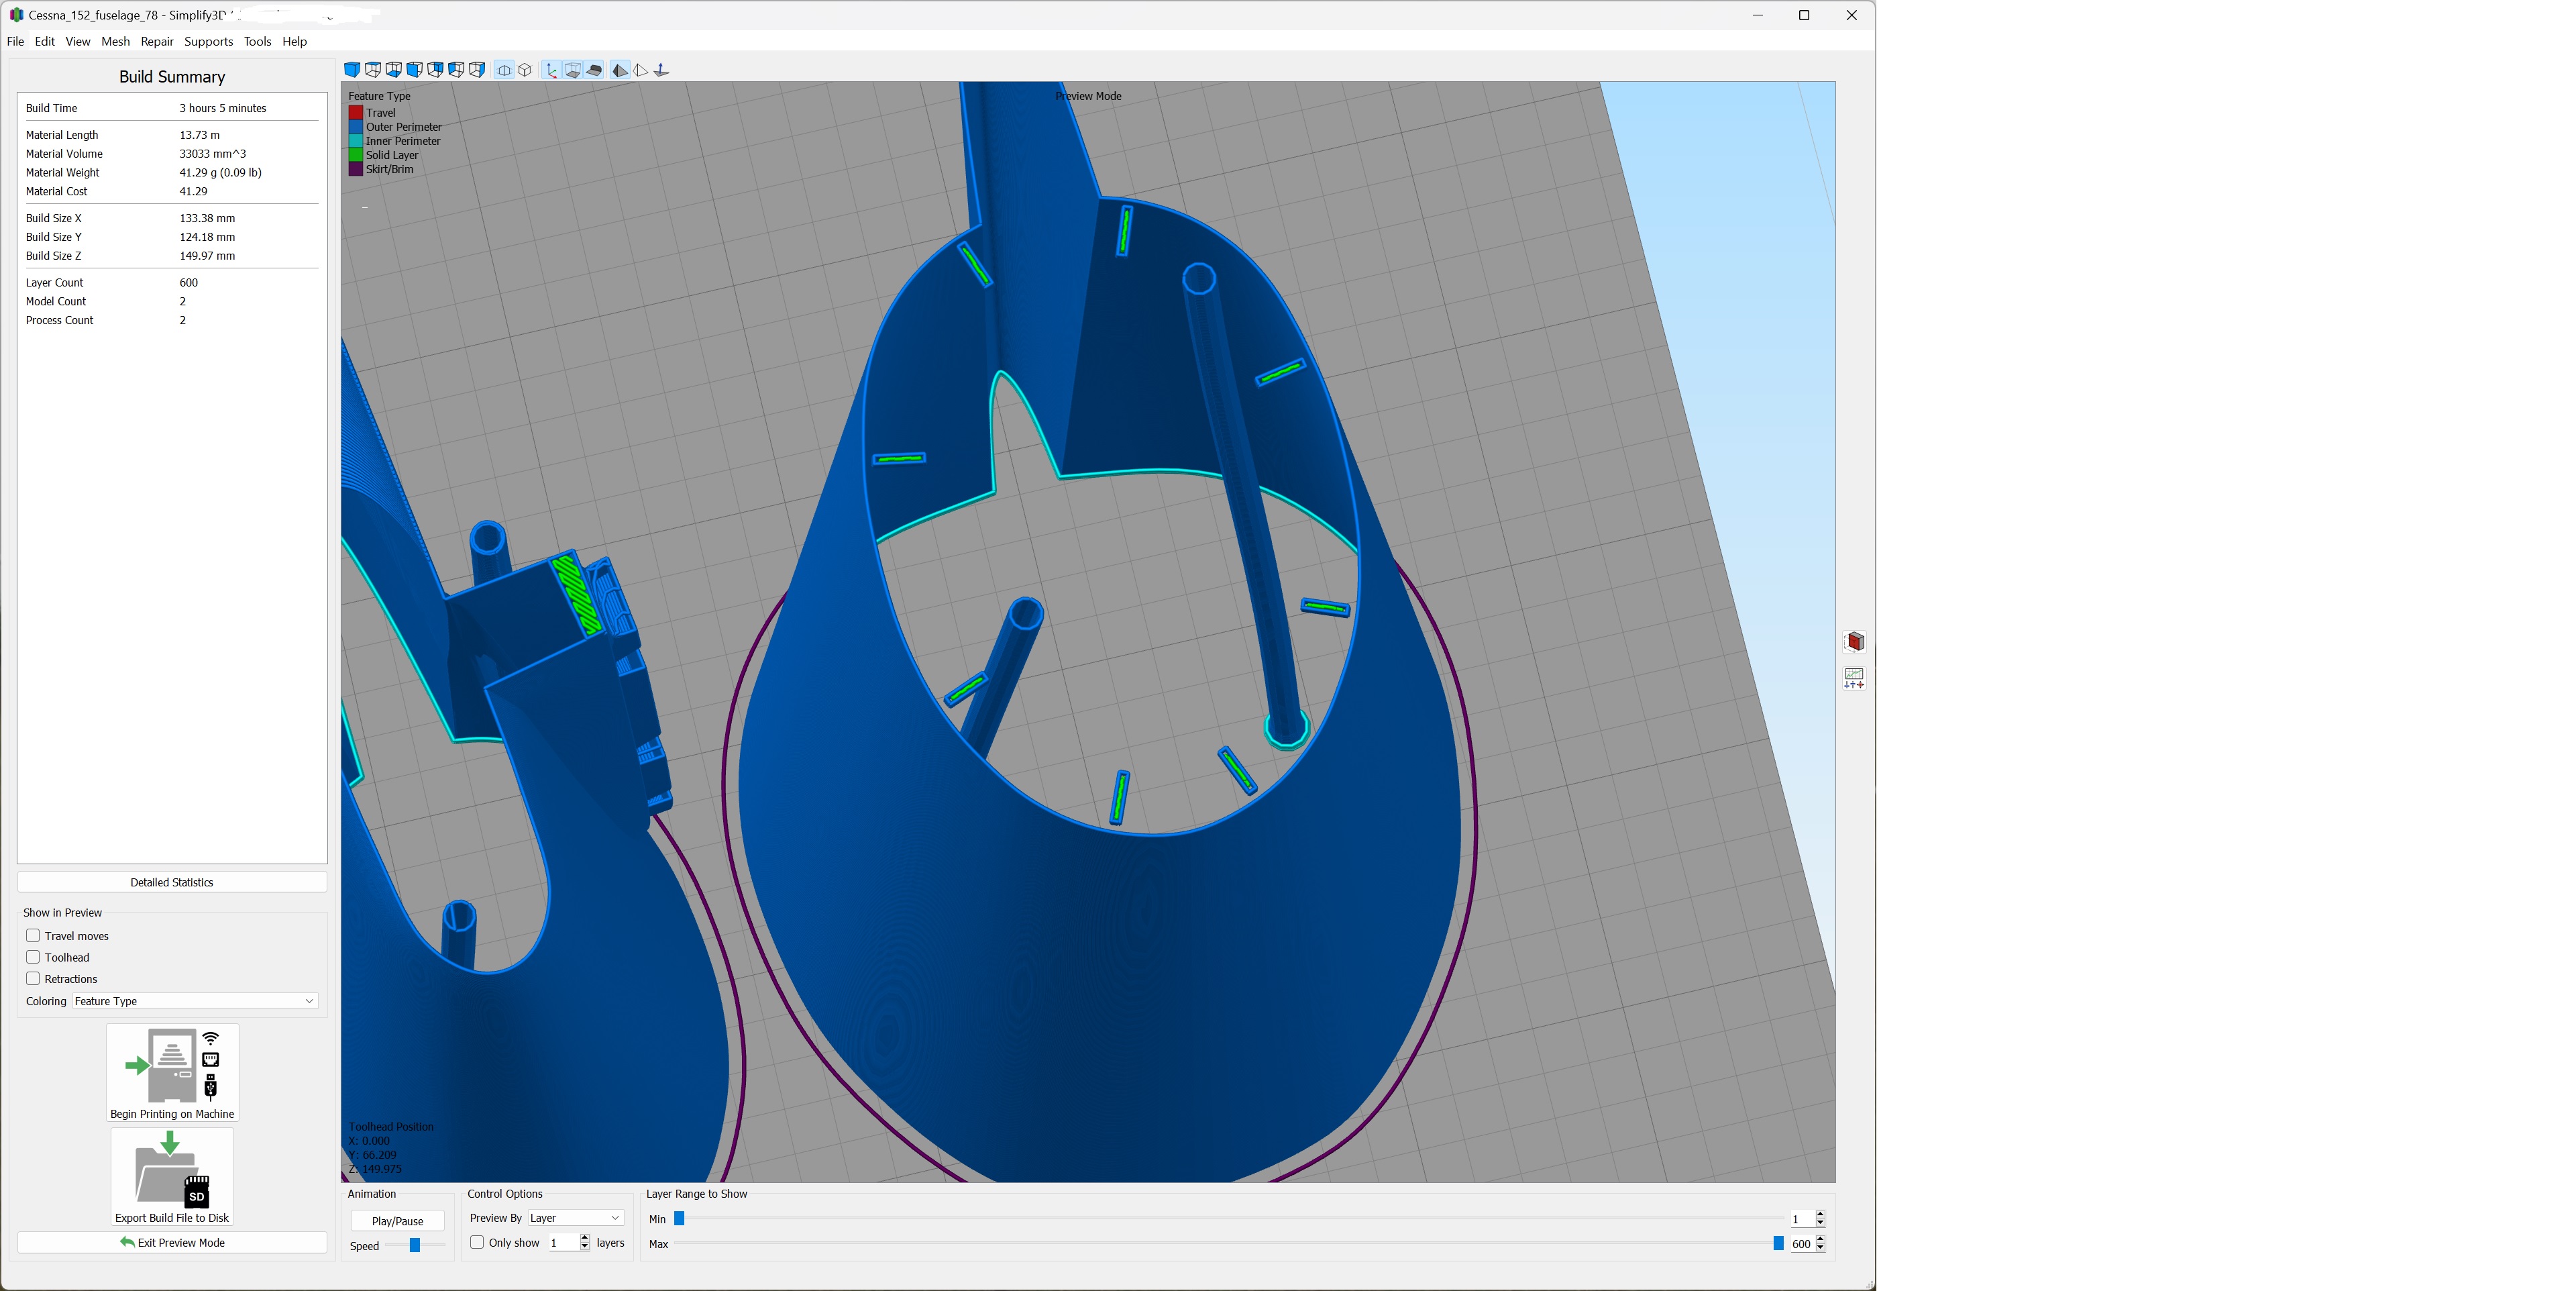Toggle the build volume outline icon
Image resolution: width=2576 pixels, height=1291 pixels.
pyautogui.click(x=573, y=70)
